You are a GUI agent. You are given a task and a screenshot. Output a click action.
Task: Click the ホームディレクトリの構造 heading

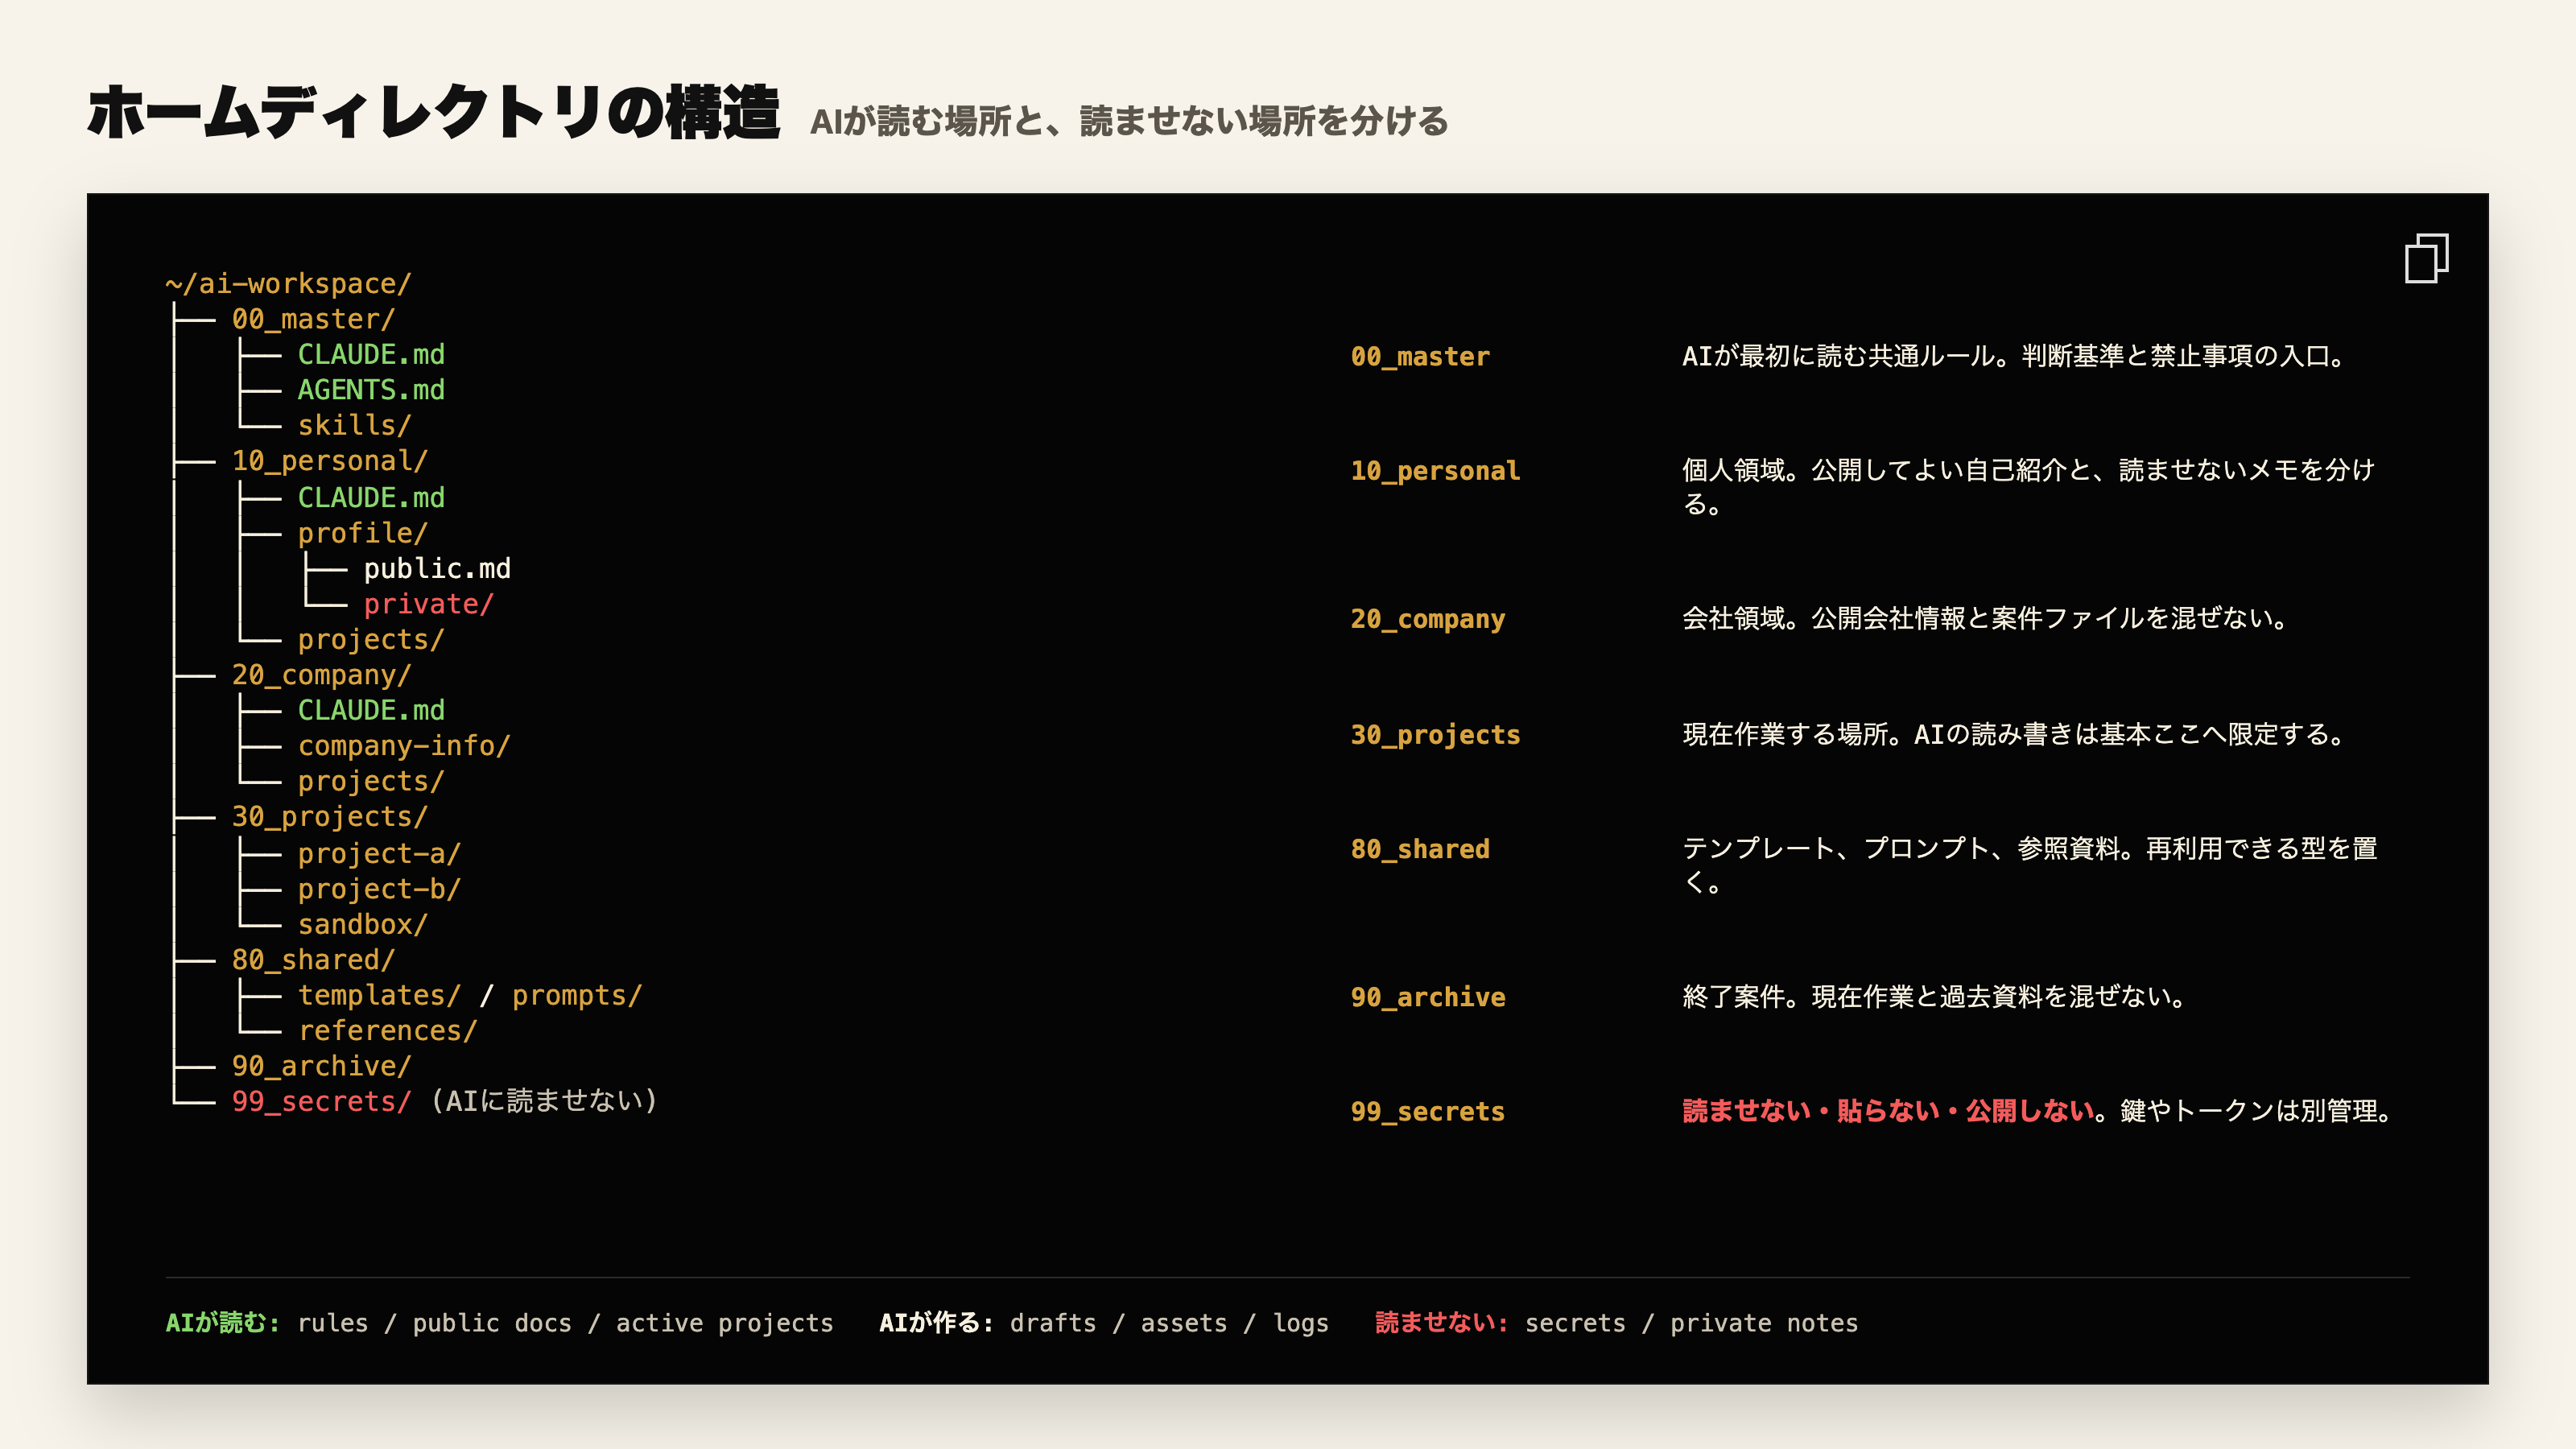(433, 112)
